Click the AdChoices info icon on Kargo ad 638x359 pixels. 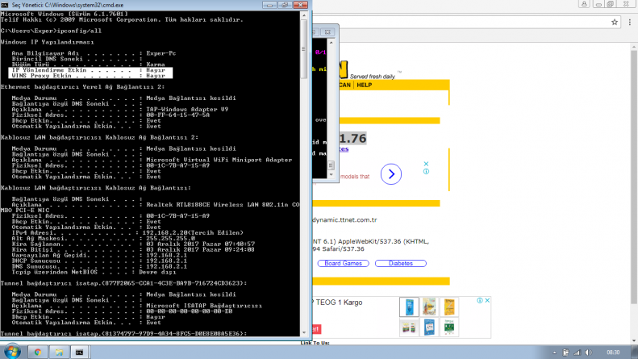[480, 300]
